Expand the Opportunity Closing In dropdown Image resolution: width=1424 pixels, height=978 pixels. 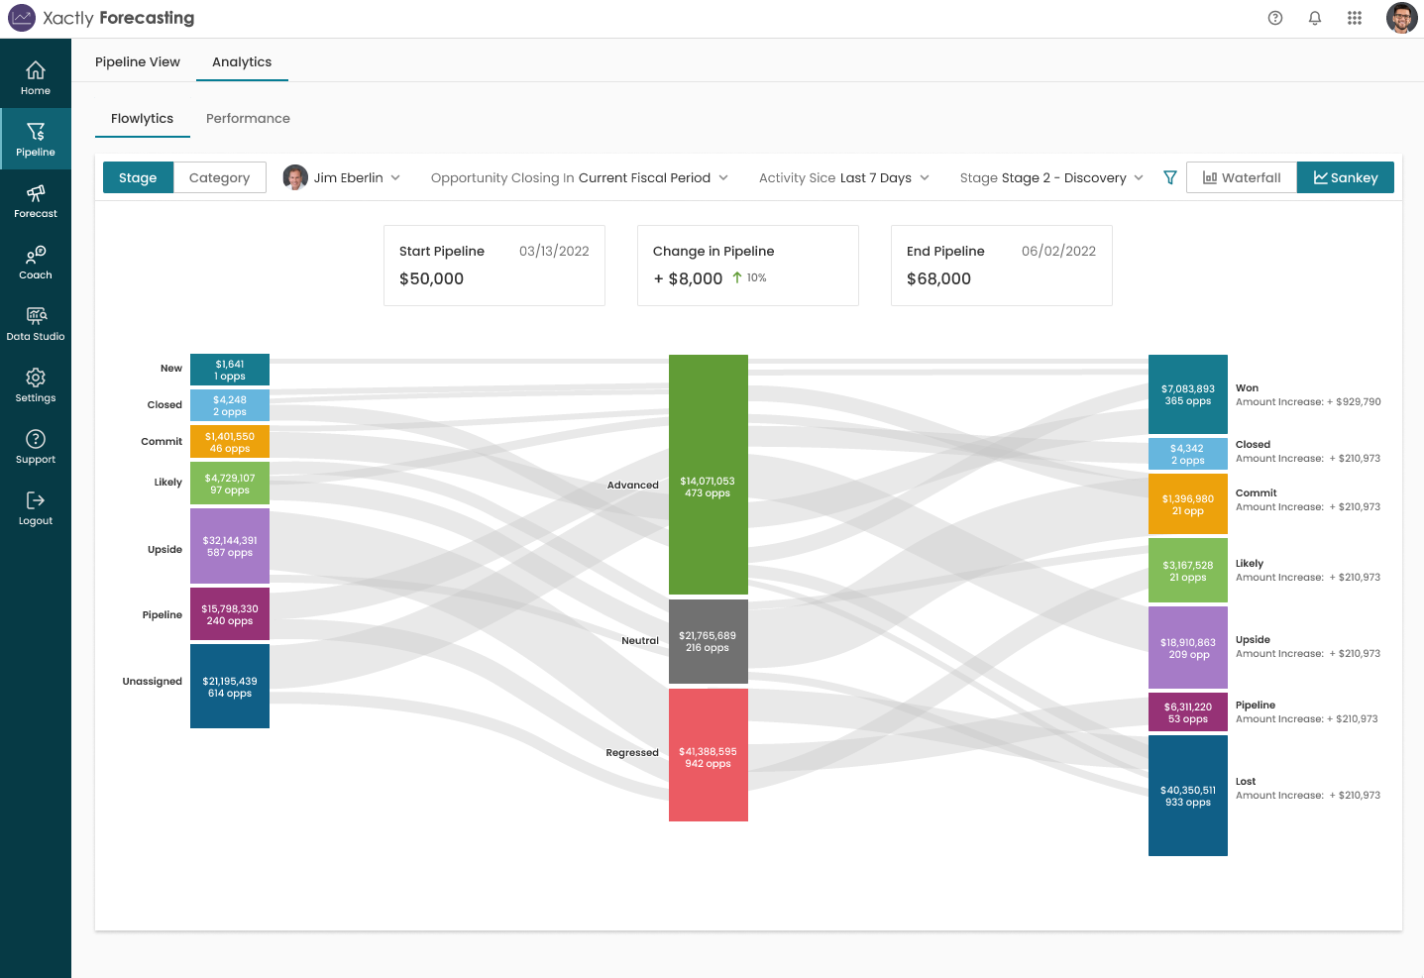coord(579,177)
